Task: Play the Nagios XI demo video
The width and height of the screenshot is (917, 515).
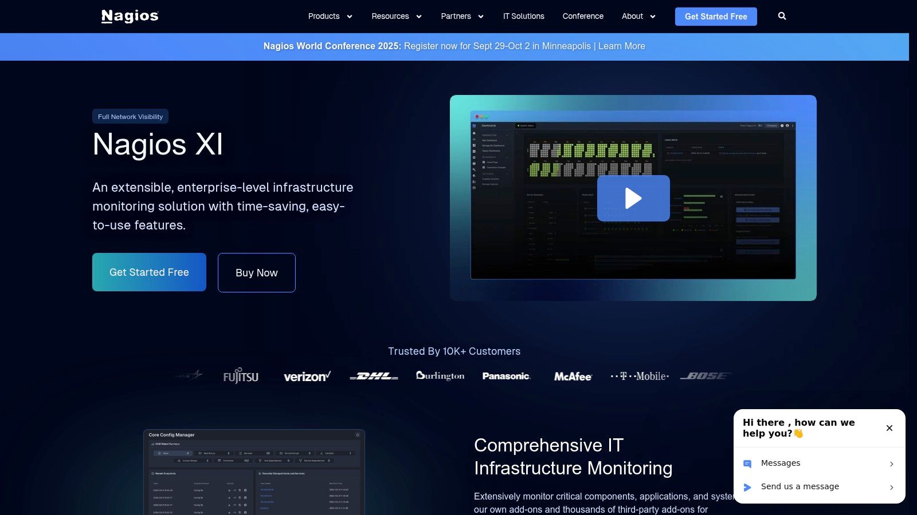Action: (x=633, y=198)
